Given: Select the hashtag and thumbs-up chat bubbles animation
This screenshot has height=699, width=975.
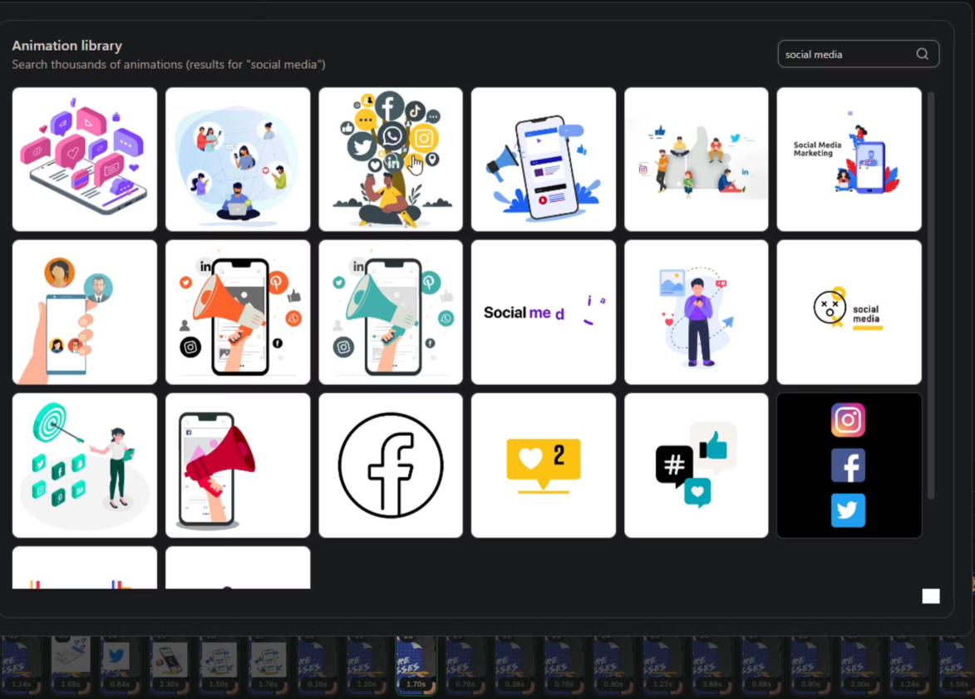Looking at the screenshot, I should (697, 465).
